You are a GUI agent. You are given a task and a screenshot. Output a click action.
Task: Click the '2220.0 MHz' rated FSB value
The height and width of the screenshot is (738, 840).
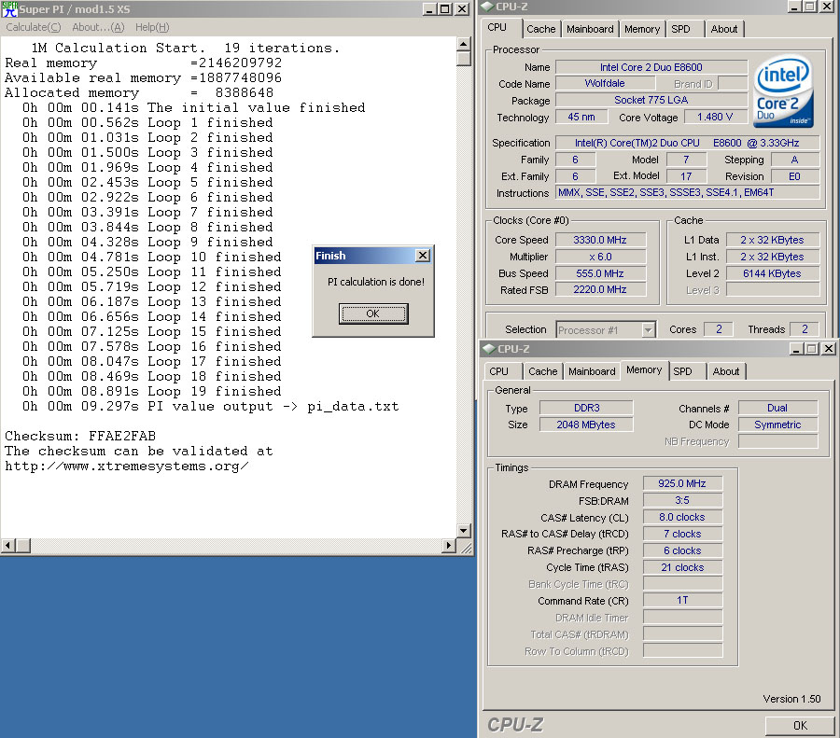(600, 289)
